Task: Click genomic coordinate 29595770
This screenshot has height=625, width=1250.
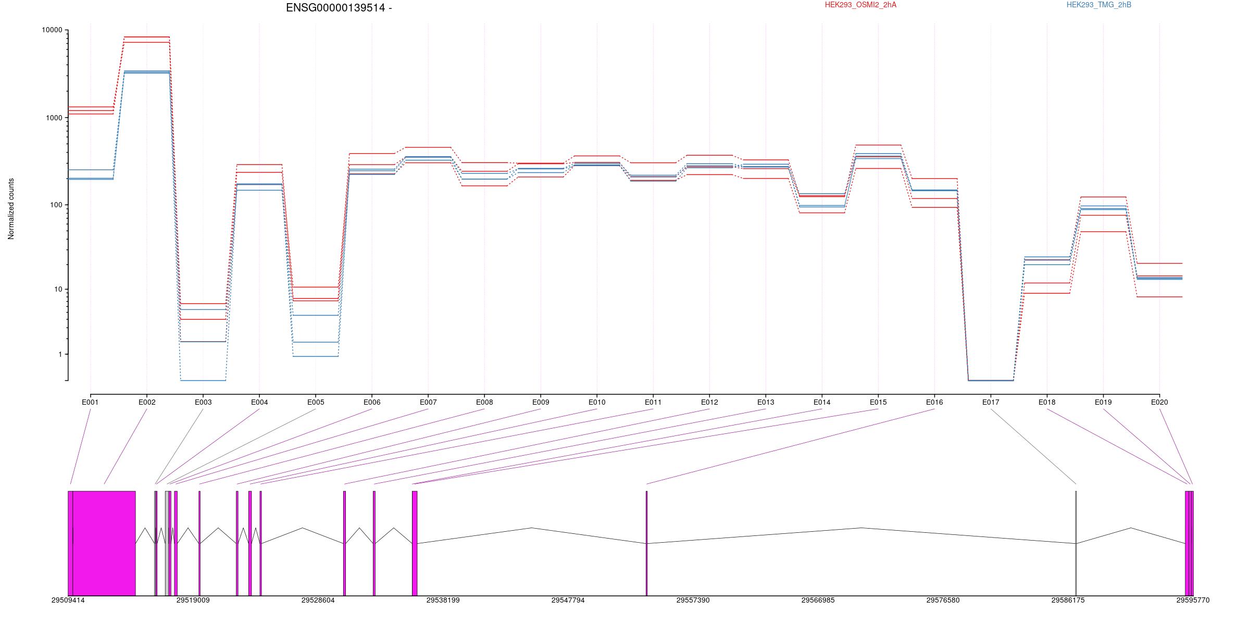Action: click(1193, 600)
